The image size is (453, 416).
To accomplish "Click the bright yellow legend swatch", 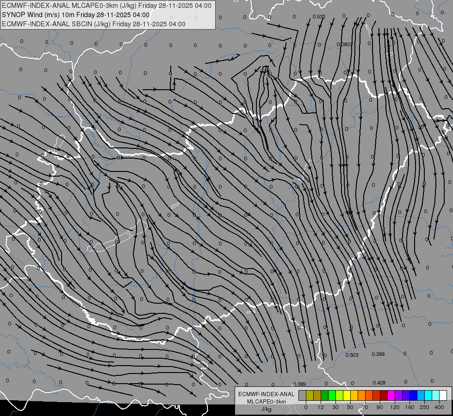I will click(347, 396).
